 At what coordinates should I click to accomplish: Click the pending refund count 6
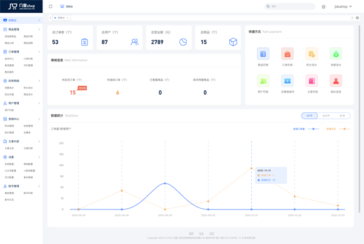(x=118, y=93)
